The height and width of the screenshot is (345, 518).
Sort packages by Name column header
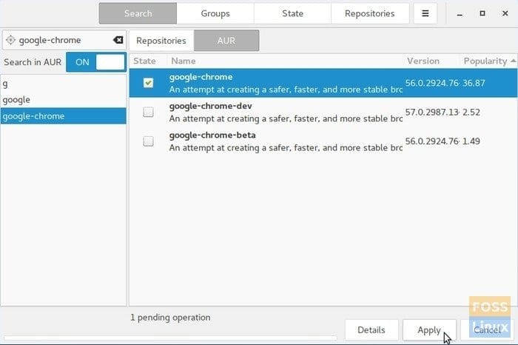point(285,61)
